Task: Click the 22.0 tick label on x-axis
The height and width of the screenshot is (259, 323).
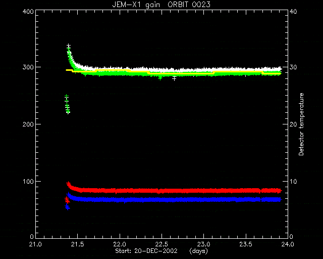Action: [x=120, y=244]
